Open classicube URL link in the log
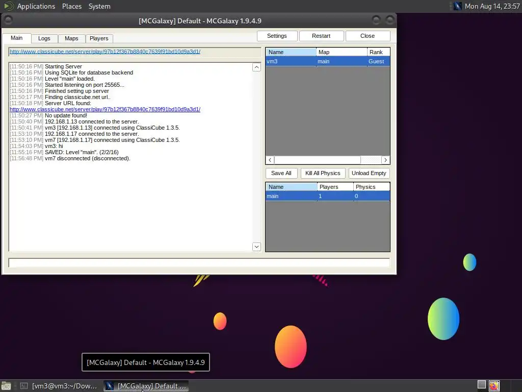The width and height of the screenshot is (522, 392). tap(105, 109)
